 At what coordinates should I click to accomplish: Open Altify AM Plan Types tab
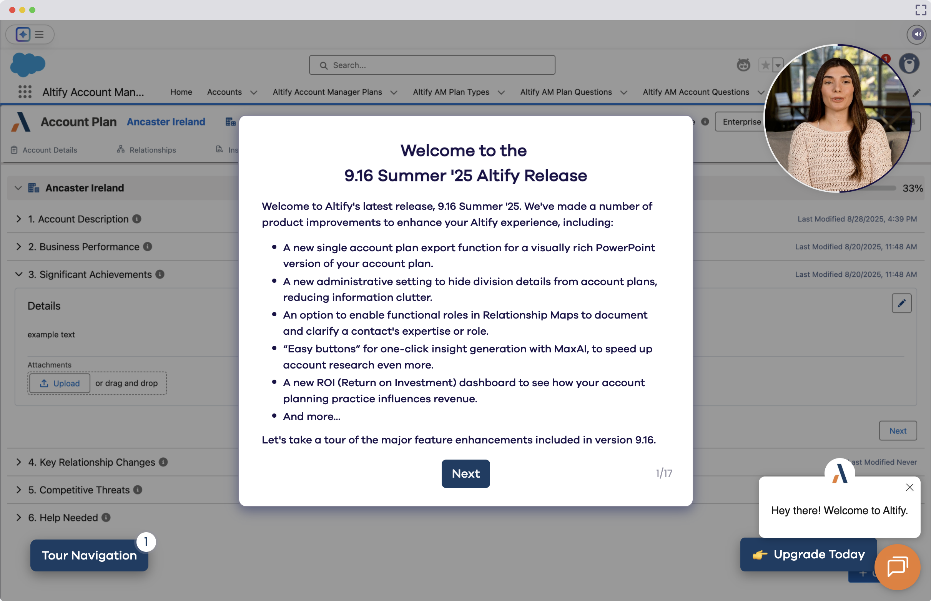451,92
